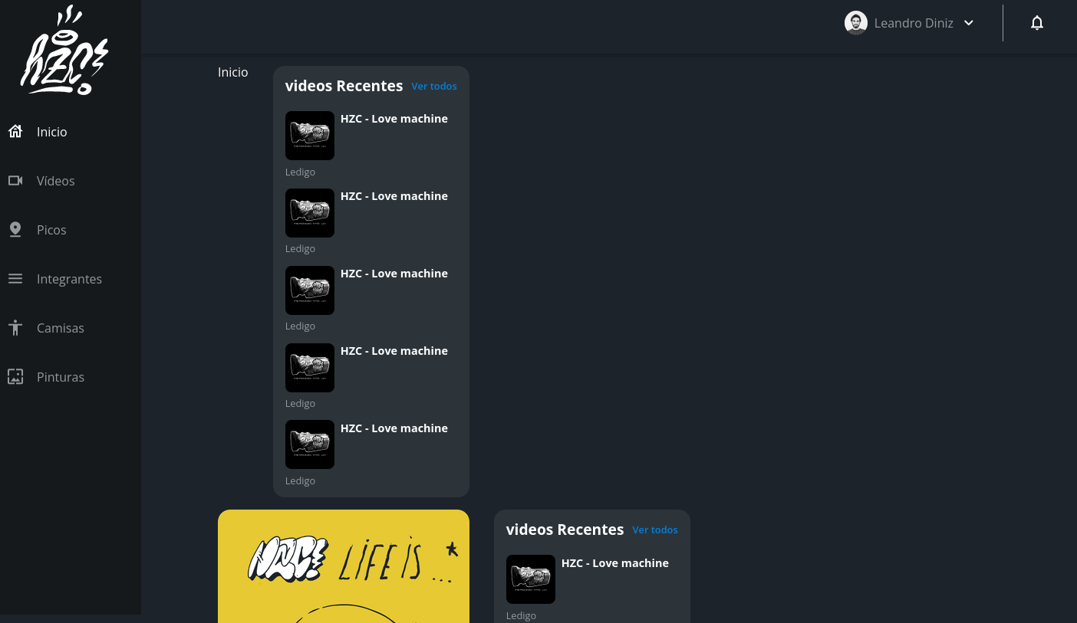Click second HZC - Love machine title
The width and height of the screenshot is (1077, 623).
click(x=394, y=196)
